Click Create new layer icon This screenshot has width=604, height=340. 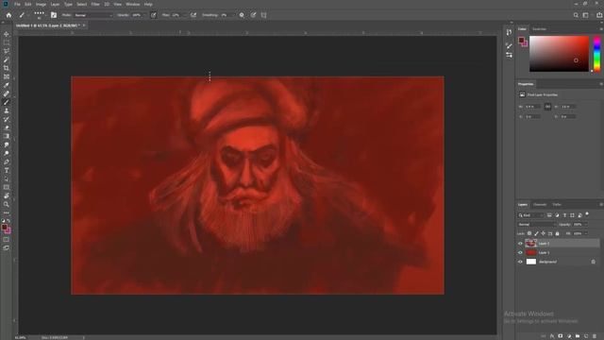coord(586,336)
